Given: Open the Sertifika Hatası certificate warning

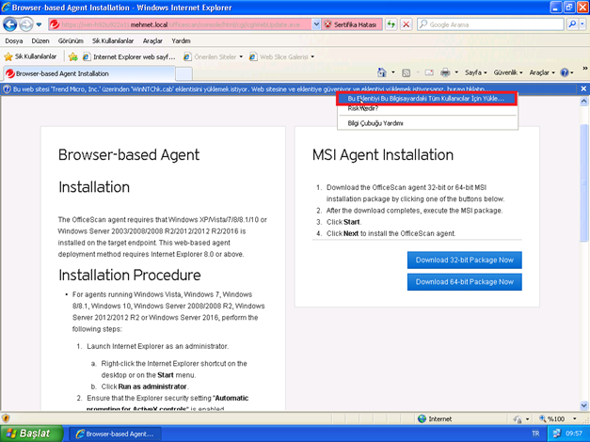Looking at the screenshot, I should (351, 24).
